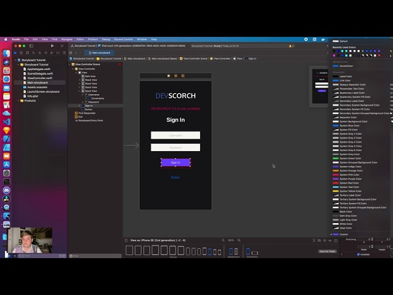Pick the first cyan recently used color swatch

(x=342, y=51)
